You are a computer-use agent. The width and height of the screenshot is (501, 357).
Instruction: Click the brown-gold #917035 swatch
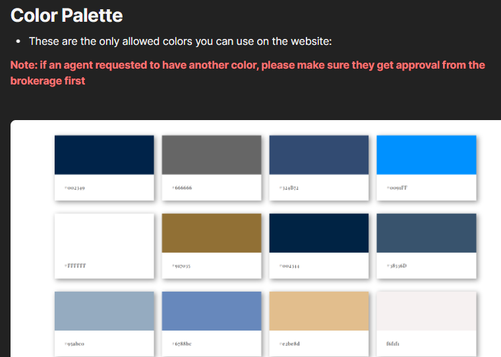click(212, 233)
